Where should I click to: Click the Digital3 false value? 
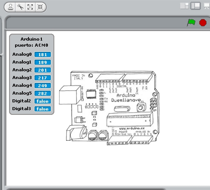(43, 109)
